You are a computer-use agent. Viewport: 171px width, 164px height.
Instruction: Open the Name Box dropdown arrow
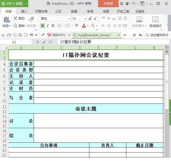[x=31, y=42]
